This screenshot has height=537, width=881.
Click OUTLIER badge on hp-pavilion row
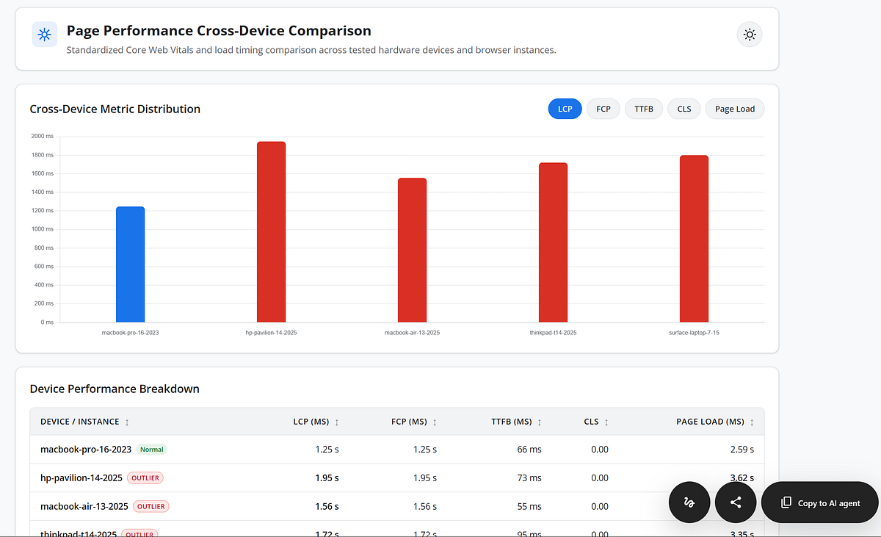click(x=145, y=478)
